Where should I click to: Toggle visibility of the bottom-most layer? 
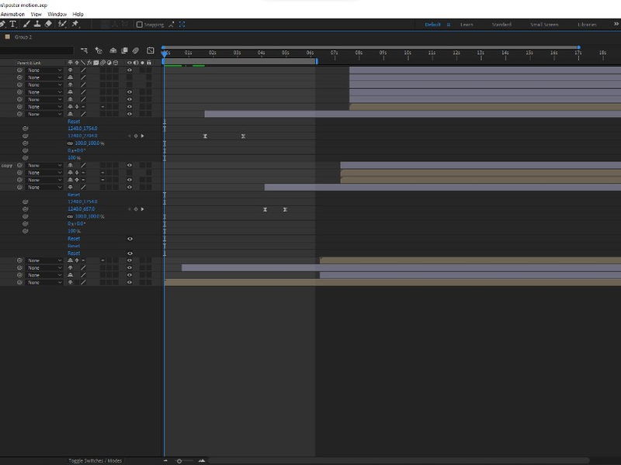130,283
